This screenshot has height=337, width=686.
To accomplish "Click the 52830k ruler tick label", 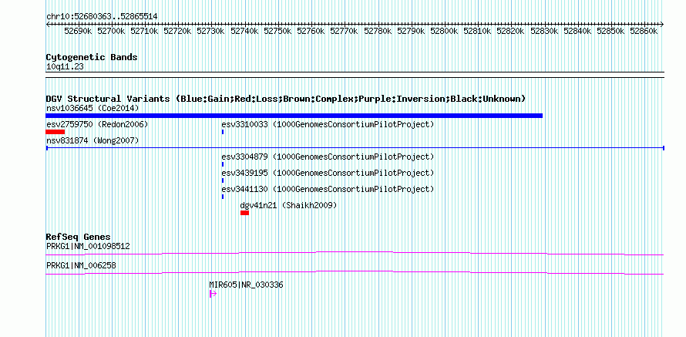I will coord(544,31).
